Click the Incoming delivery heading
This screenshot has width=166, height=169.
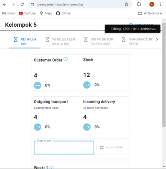pos(99,102)
